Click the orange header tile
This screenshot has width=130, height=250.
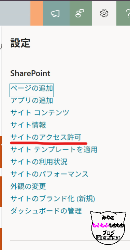coord(37,13)
